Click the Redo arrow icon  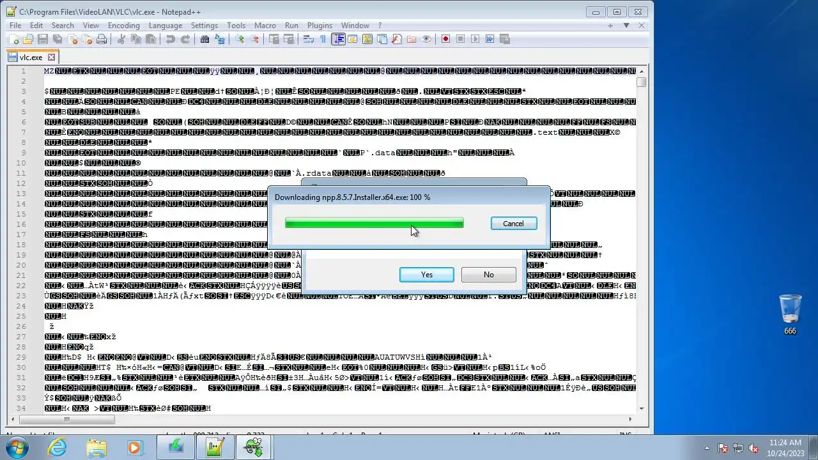pyautogui.click(x=185, y=39)
